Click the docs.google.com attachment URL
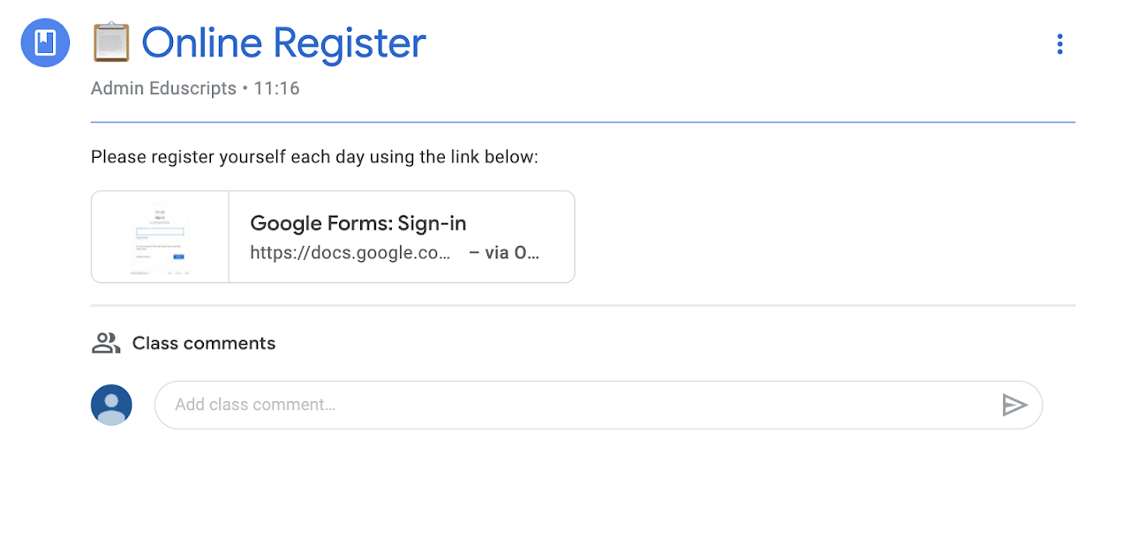The image size is (1130, 559). tap(350, 253)
